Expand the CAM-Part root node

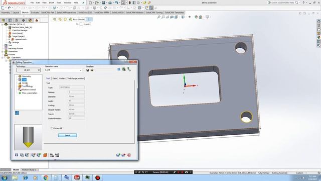(x=2, y=24)
